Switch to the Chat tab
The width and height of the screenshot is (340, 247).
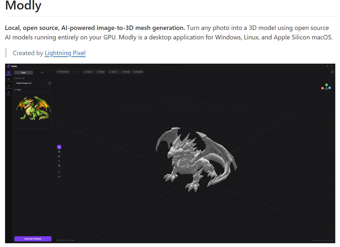tap(42, 72)
